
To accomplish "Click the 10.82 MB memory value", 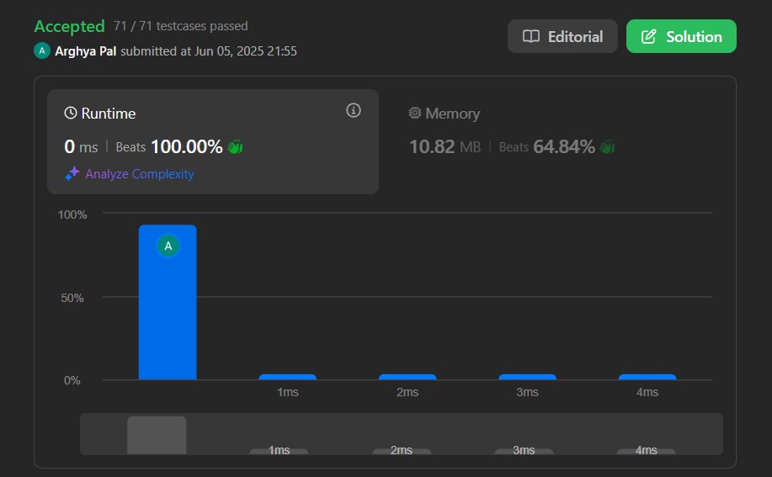I will pos(445,146).
